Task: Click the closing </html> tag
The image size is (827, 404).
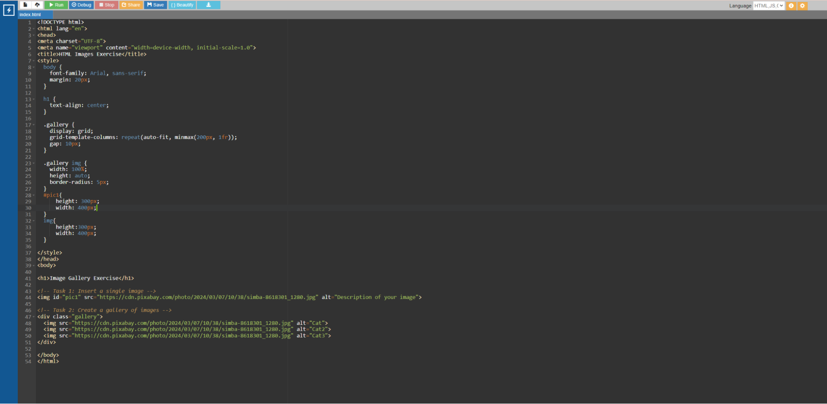Action: coord(48,362)
